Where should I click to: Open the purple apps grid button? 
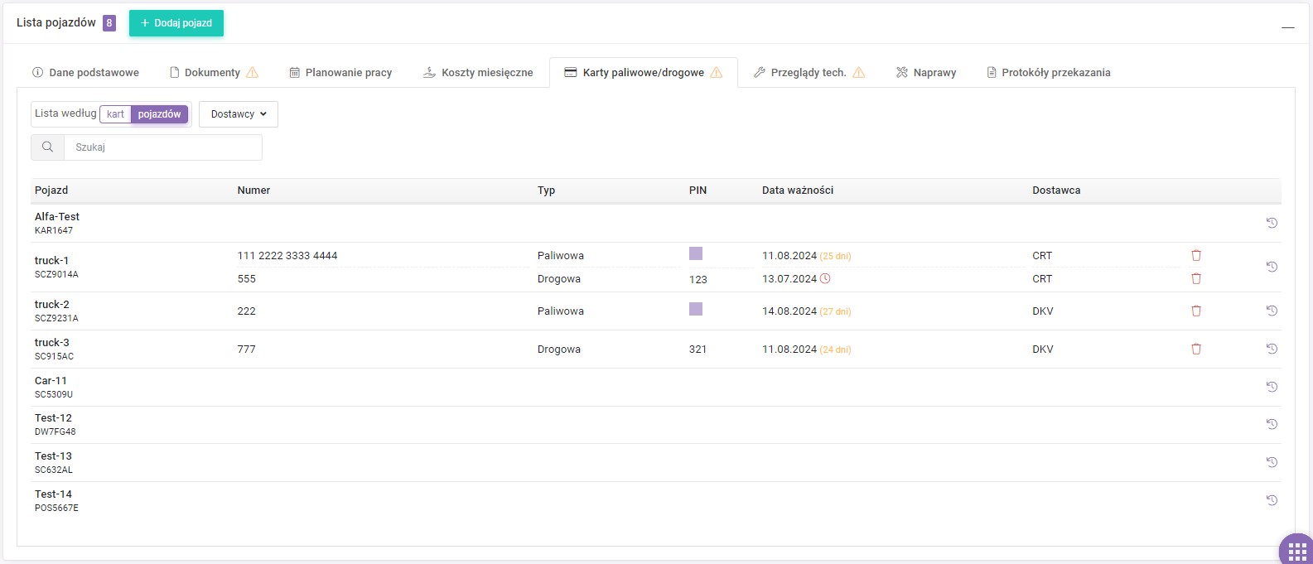tap(1297, 551)
